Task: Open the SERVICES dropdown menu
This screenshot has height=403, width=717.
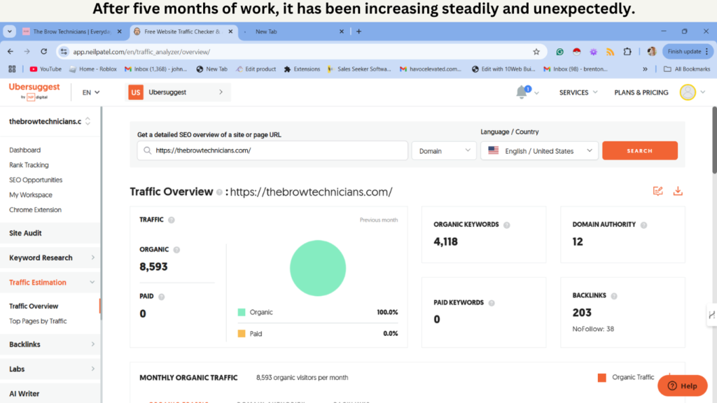Action: point(578,92)
